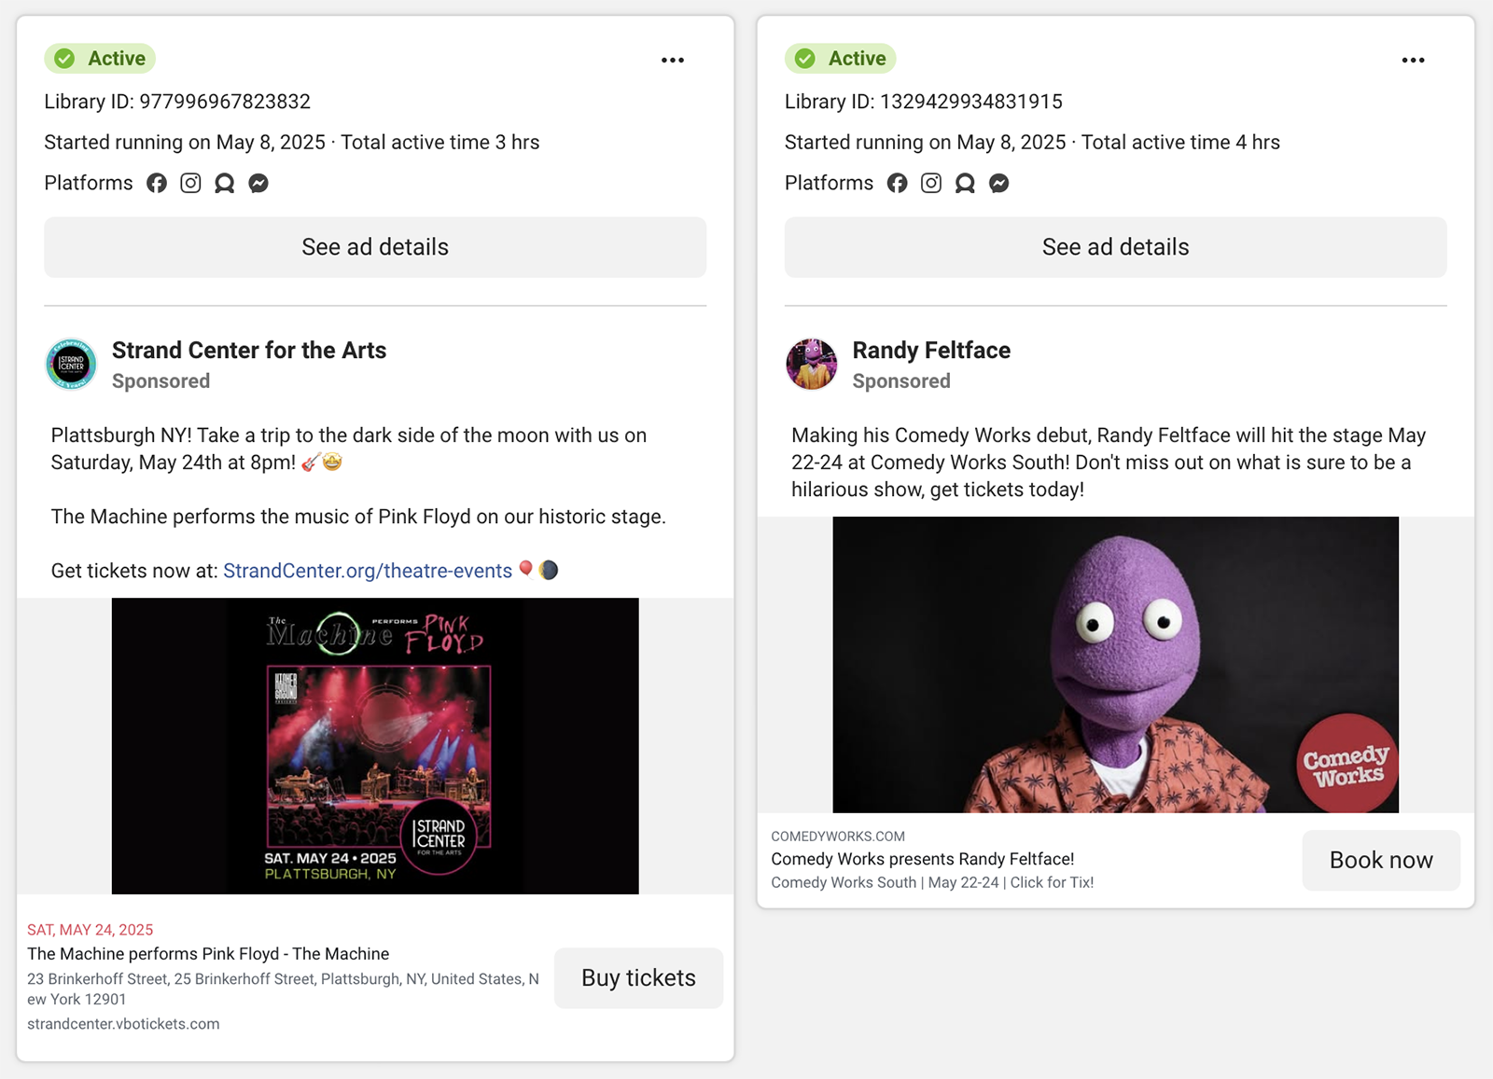Click 'The Machine performs Pink Floyd' event title
The height and width of the screenshot is (1079, 1493).
(x=208, y=953)
